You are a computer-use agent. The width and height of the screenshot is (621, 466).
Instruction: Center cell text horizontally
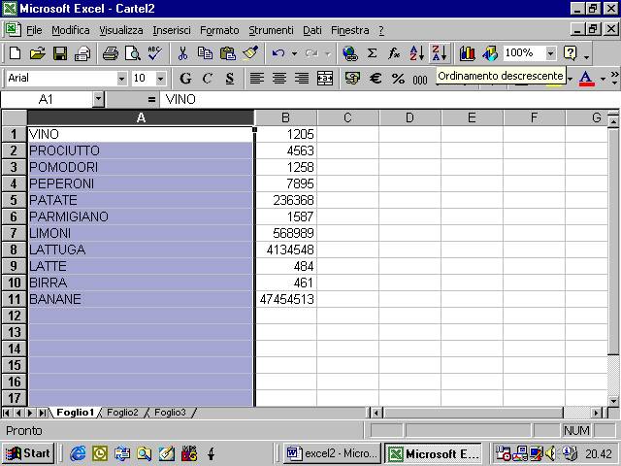(x=279, y=78)
